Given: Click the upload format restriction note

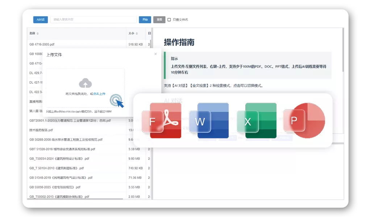Looking at the screenshot, I should pyautogui.click(x=79, y=111).
